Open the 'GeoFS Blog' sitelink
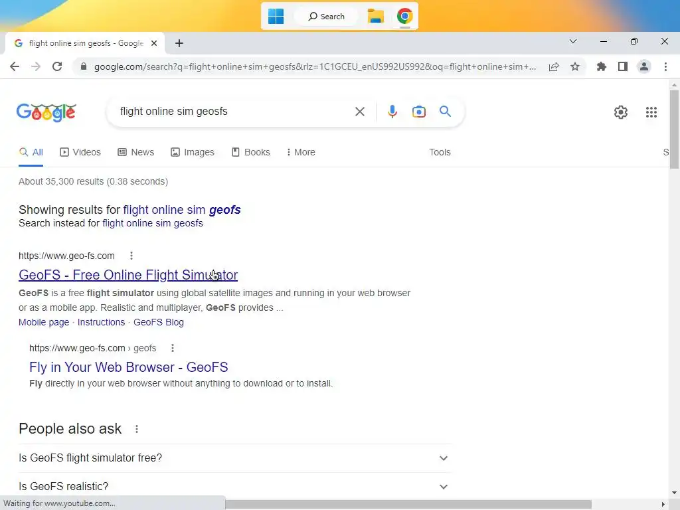680x510 pixels. click(x=159, y=322)
